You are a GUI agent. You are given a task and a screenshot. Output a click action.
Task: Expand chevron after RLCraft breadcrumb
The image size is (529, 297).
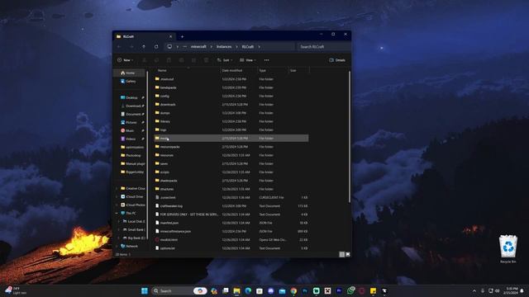[259, 47]
